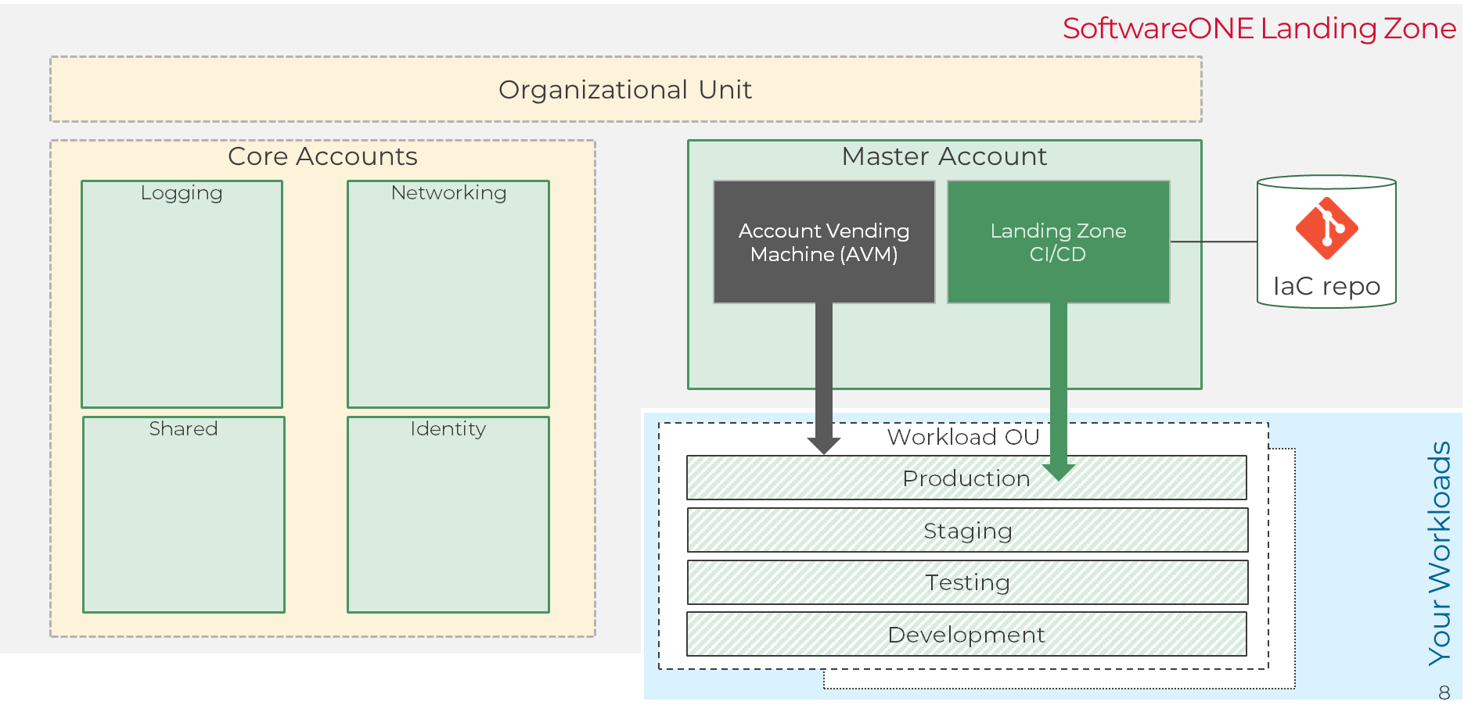Select the Your Workloads vertical text
The width and height of the screenshot is (1475, 716).
1440,553
